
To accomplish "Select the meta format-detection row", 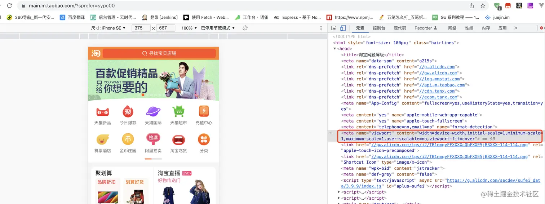I will [x=419, y=127].
